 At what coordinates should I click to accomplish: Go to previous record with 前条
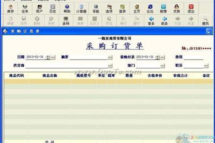164,21
